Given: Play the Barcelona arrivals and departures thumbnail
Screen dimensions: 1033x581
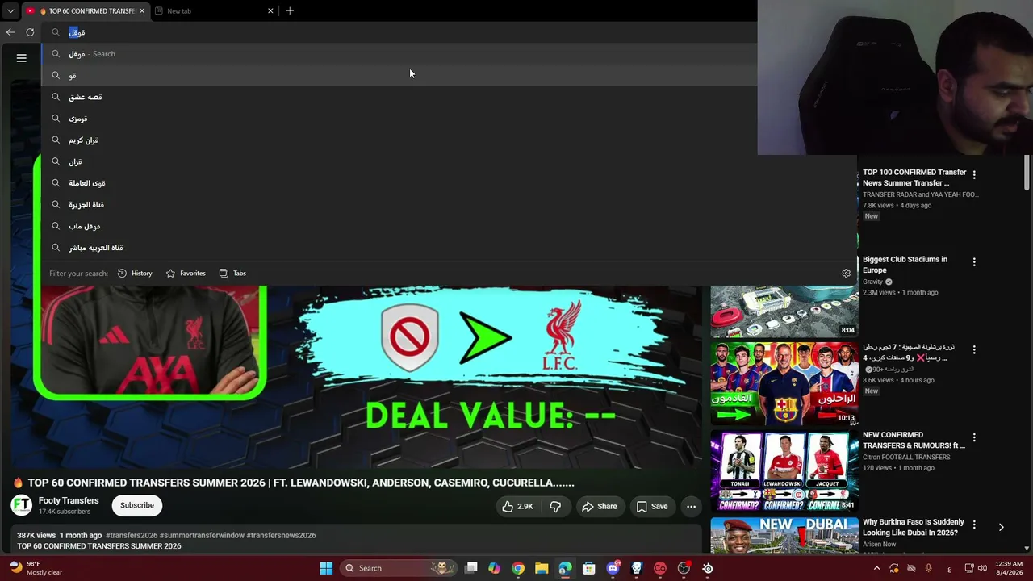Looking at the screenshot, I should point(784,383).
